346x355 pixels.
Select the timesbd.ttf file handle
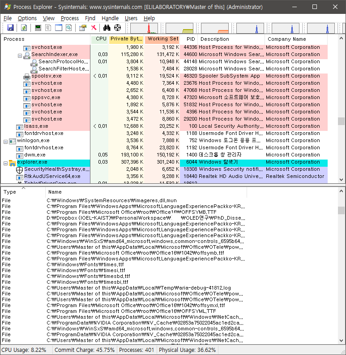[124, 276]
